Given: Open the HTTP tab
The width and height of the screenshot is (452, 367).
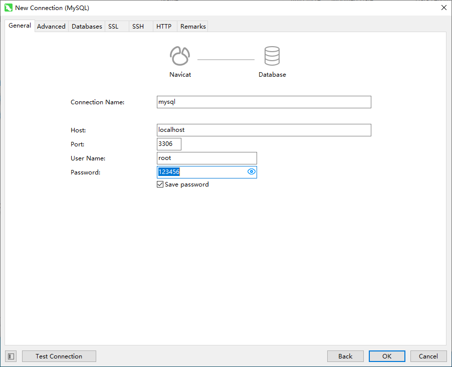Looking at the screenshot, I should coord(164,26).
